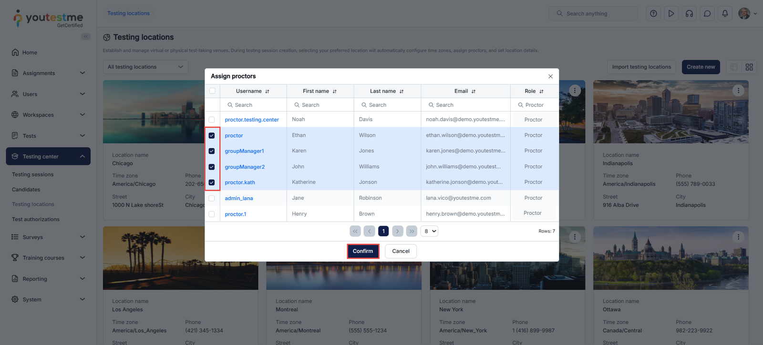Click the chat bubble icon in header
Screen dimensions: 763x345
tap(707, 13)
